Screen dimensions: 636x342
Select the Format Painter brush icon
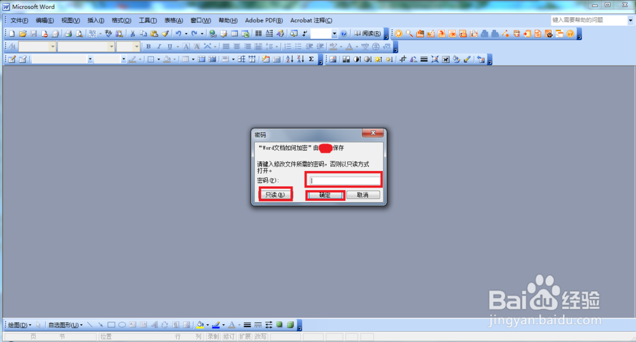[x=165, y=34]
